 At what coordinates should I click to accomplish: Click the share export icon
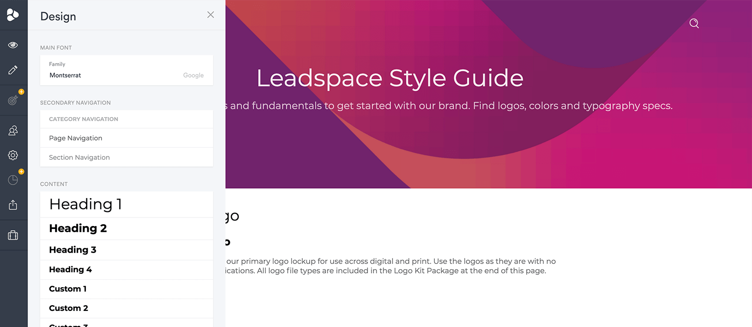(13, 205)
